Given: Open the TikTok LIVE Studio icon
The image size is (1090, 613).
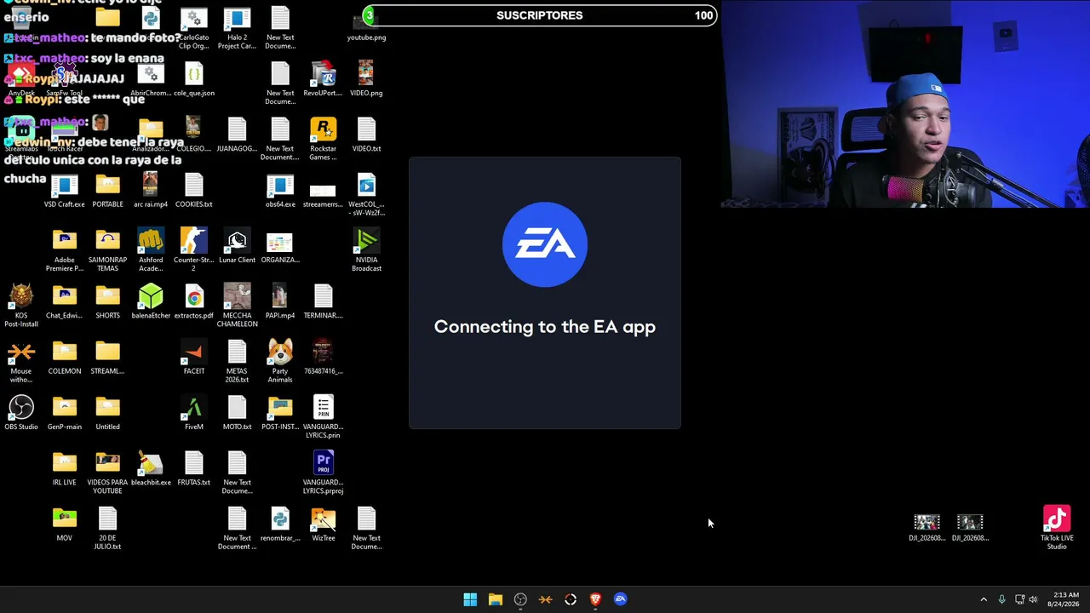Looking at the screenshot, I should (x=1057, y=519).
